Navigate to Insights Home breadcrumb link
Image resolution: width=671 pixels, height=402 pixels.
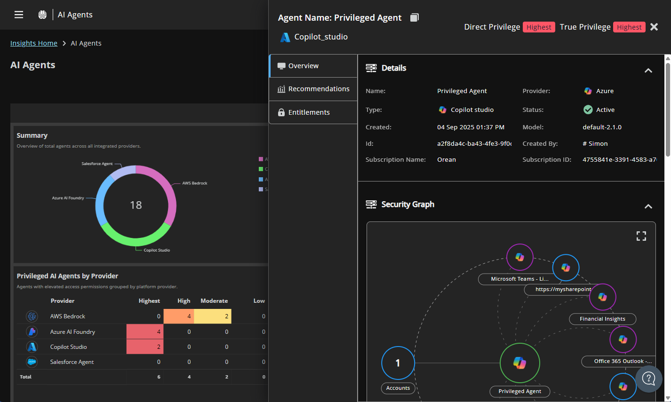click(x=33, y=43)
